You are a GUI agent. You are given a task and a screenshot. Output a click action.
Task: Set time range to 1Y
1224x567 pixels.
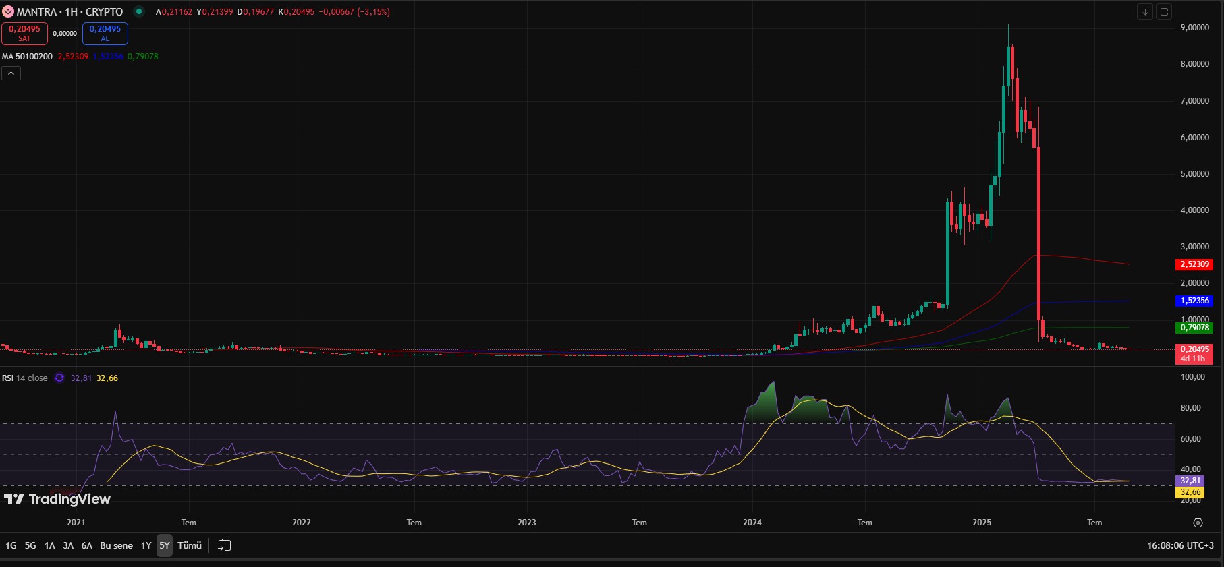click(146, 545)
